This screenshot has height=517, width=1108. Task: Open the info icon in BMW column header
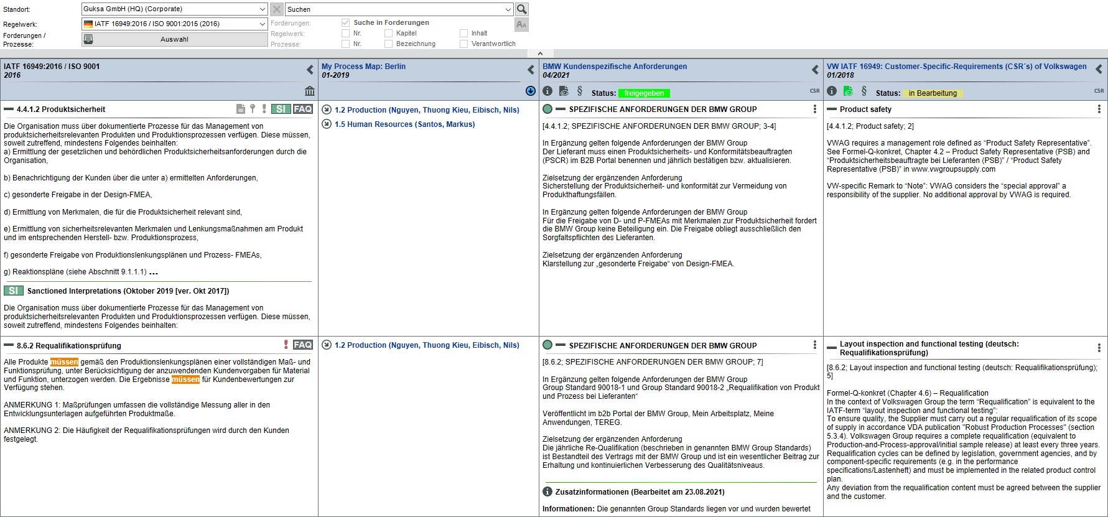click(x=547, y=91)
